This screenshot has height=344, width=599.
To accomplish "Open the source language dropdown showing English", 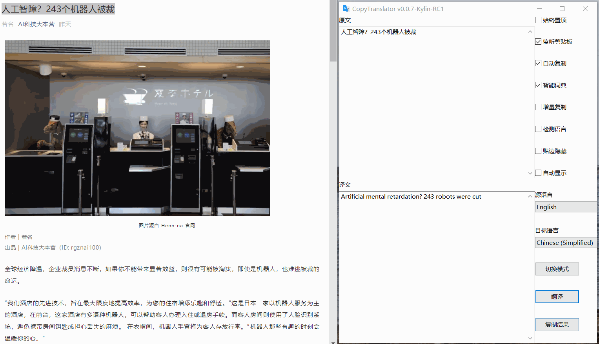I will click(x=566, y=207).
